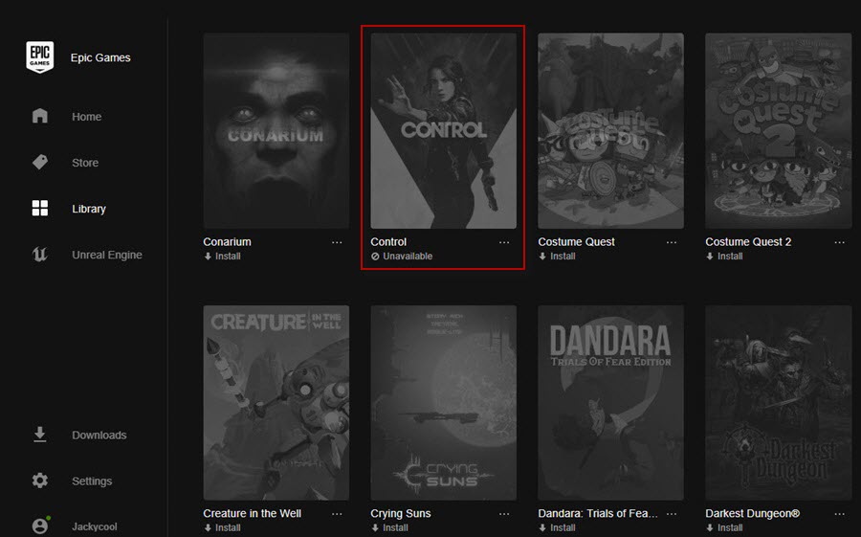Select the Library grid icon
The image size is (861, 537).
coord(39,209)
